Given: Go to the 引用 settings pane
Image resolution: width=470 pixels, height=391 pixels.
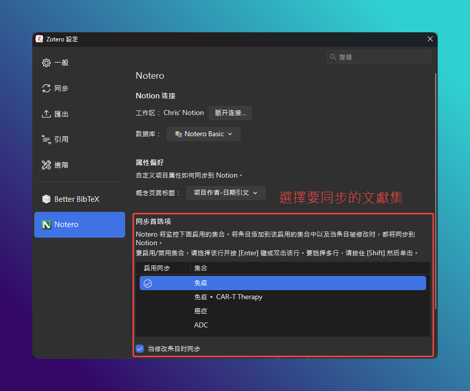Looking at the screenshot, I should click(80, 139).
